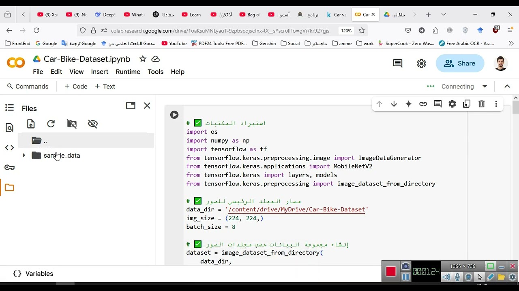Toggle showing hidden files

pos(93,124)
